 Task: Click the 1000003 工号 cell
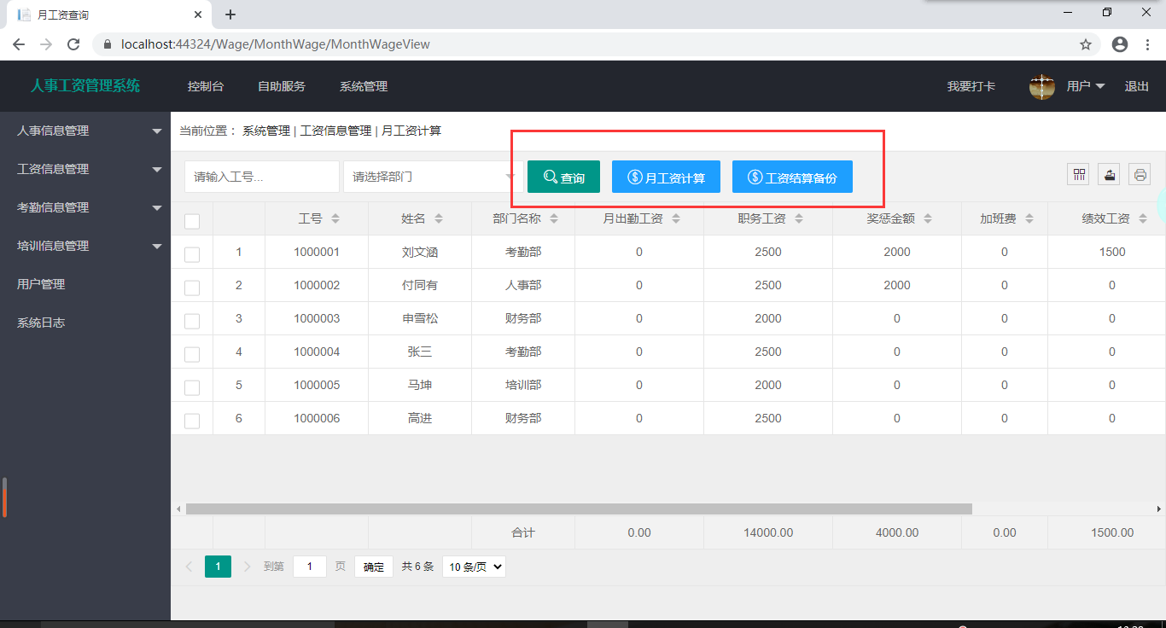pos(317,318)
